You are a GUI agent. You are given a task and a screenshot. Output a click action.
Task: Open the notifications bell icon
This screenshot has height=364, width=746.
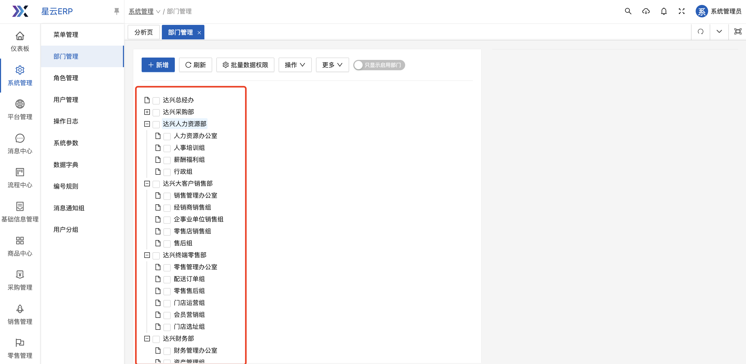point(664,11)
